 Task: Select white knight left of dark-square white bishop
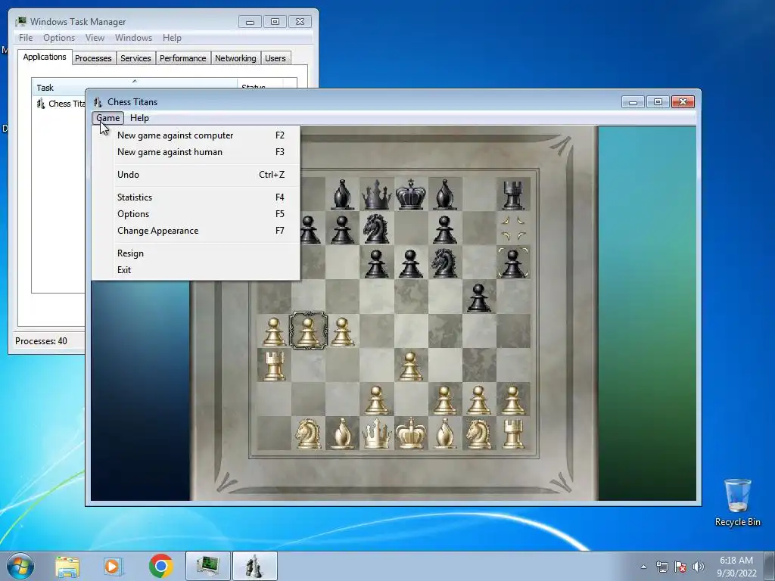pyautogui.click(x=308, y=433)
